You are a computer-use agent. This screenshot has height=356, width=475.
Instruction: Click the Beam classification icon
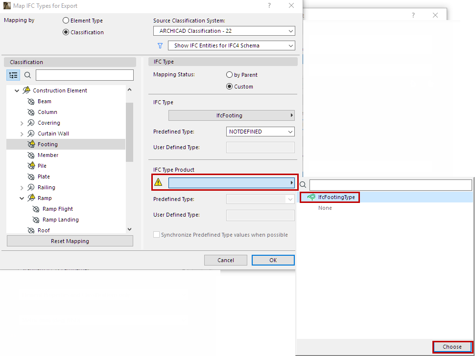(x=31, y=101)
